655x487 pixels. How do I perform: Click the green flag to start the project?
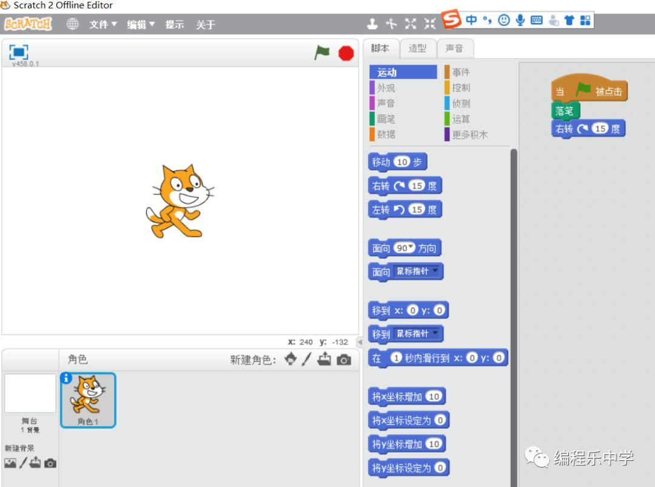click(x=321, y=53)
